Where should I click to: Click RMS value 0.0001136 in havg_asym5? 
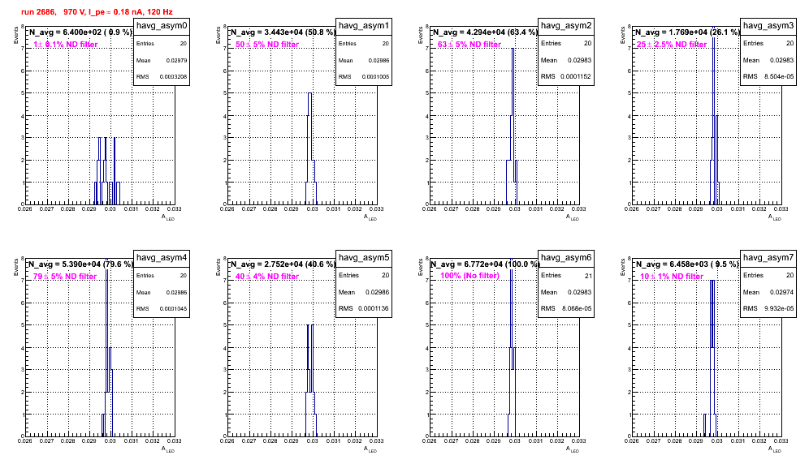pos(374,308)
